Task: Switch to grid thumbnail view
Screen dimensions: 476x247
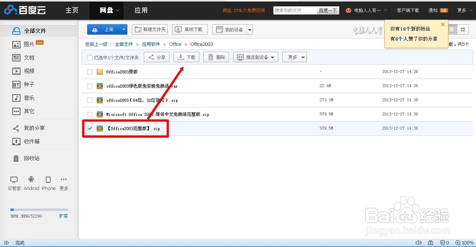Action: pyautogui.click(x=463, y=30)
